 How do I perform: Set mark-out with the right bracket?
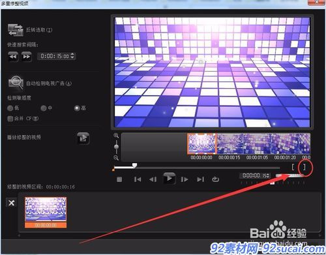[x=304, y=167]
